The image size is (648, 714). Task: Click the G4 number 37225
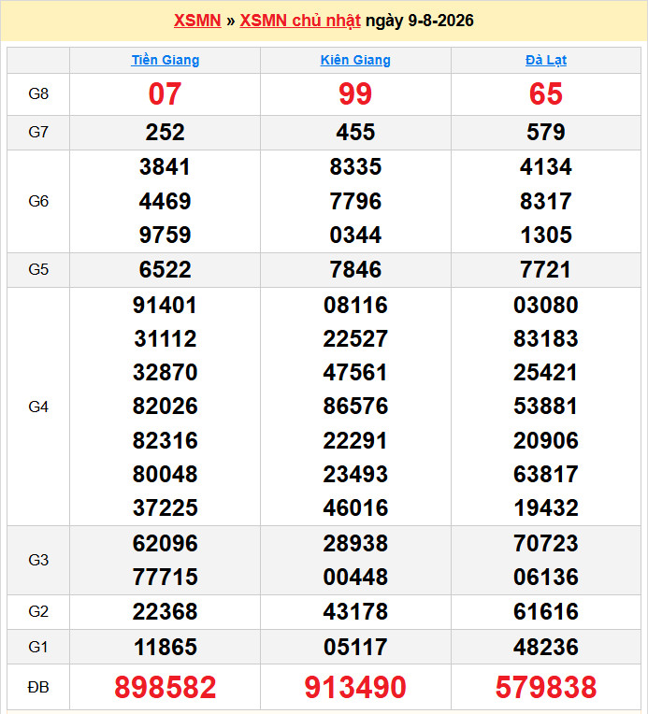[165, 508]
